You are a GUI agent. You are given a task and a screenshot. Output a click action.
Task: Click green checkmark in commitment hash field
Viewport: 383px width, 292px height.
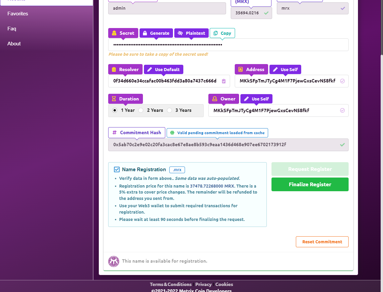[343, 145]
